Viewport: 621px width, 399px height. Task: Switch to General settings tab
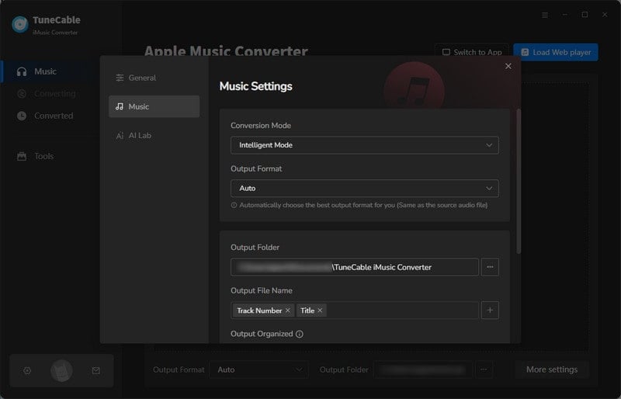(154, 78)
